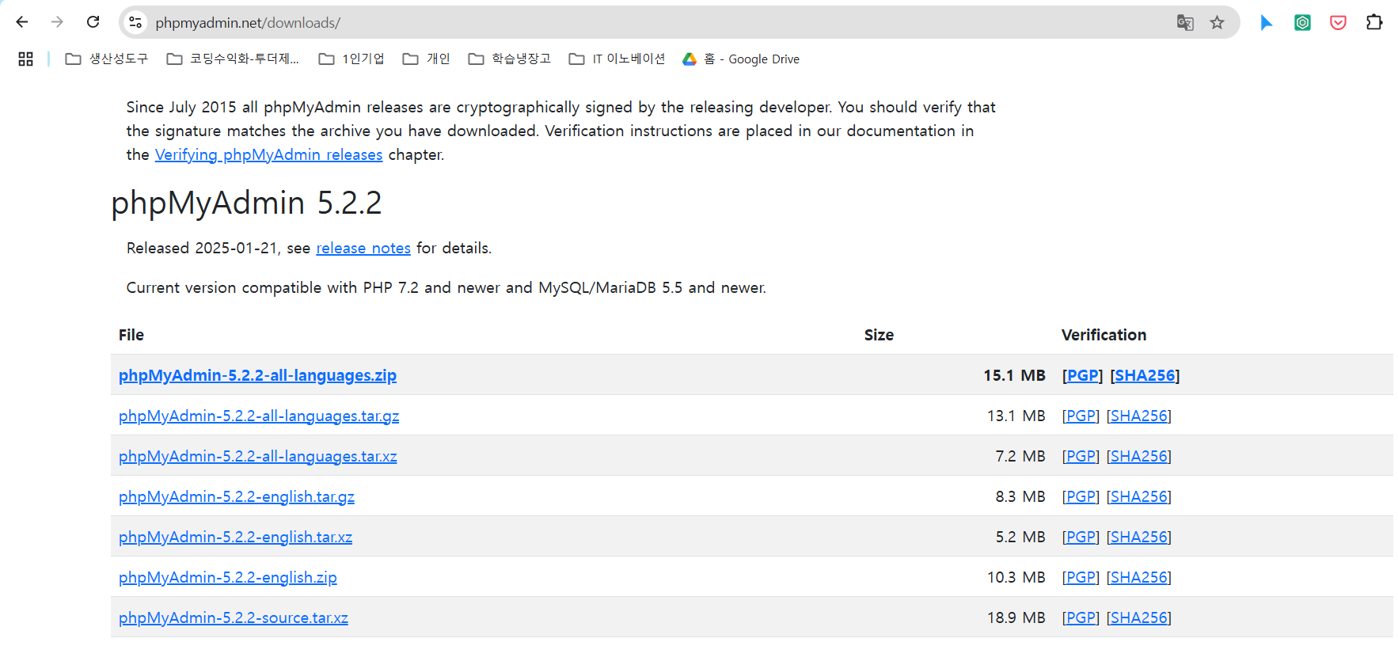Screen dimensions: 1398x661
Task: Open the Google Drive bookmark
Action: click(741, 59)
